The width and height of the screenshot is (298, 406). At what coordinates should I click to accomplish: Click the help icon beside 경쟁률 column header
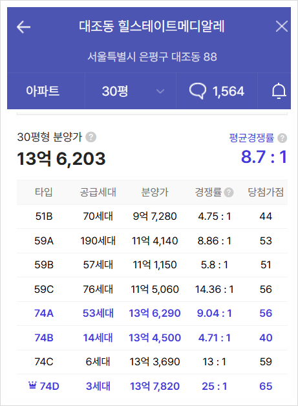coord(229,193)
